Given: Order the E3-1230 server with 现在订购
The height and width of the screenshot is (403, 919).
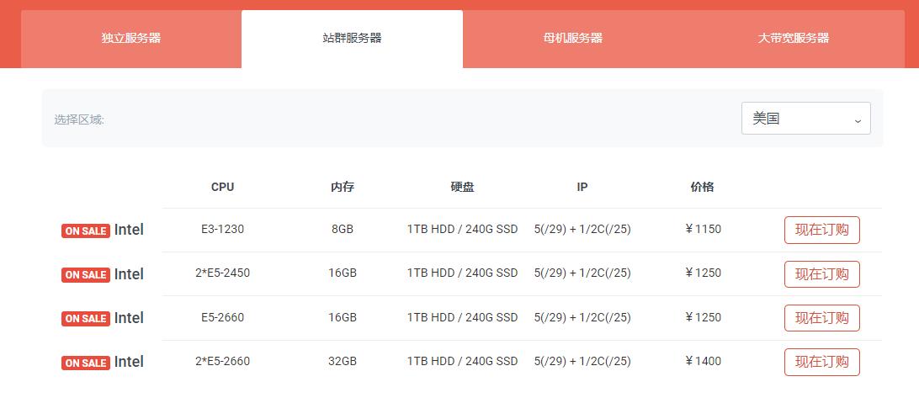Looking at the screenshot, I should click(821, 230).
